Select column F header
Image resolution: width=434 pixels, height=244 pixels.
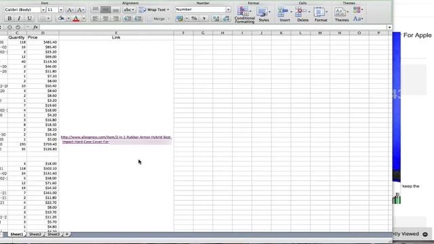click(183, 33)
